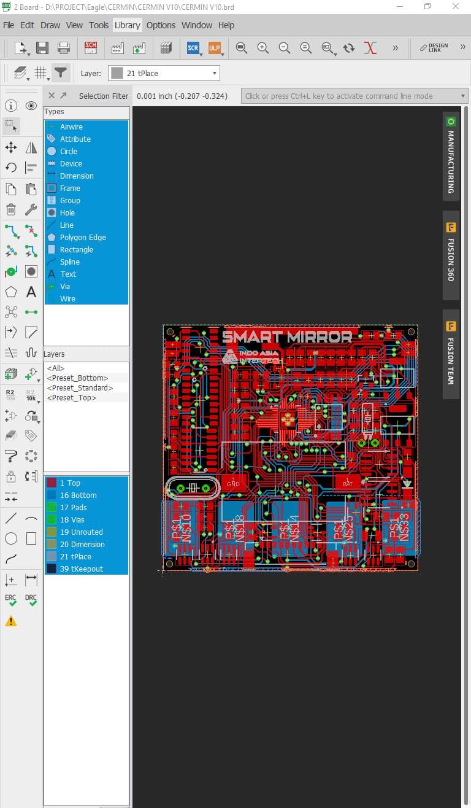Image resolution: width=471 pixels, height=808 pixels.
Task: Select the Via tool
Action: [x=11, y=271]
